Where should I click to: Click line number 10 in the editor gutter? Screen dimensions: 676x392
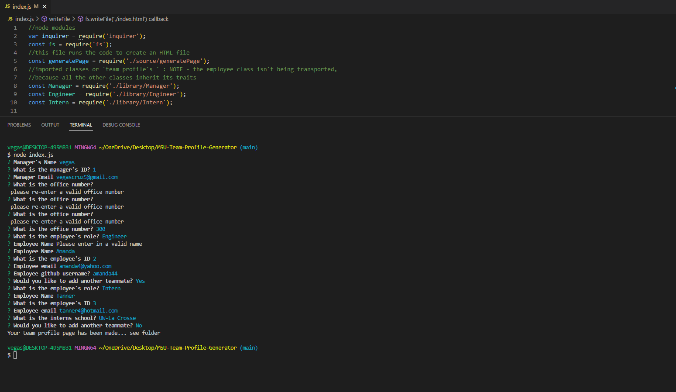[x=14, y=102]
